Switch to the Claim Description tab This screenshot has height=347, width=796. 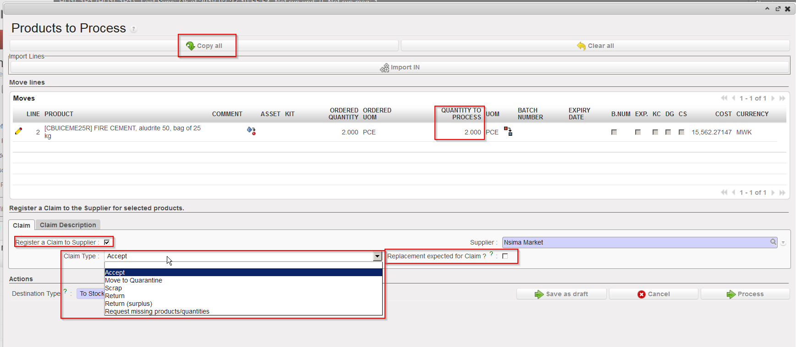pyautogui.click(x=68, y=225)
